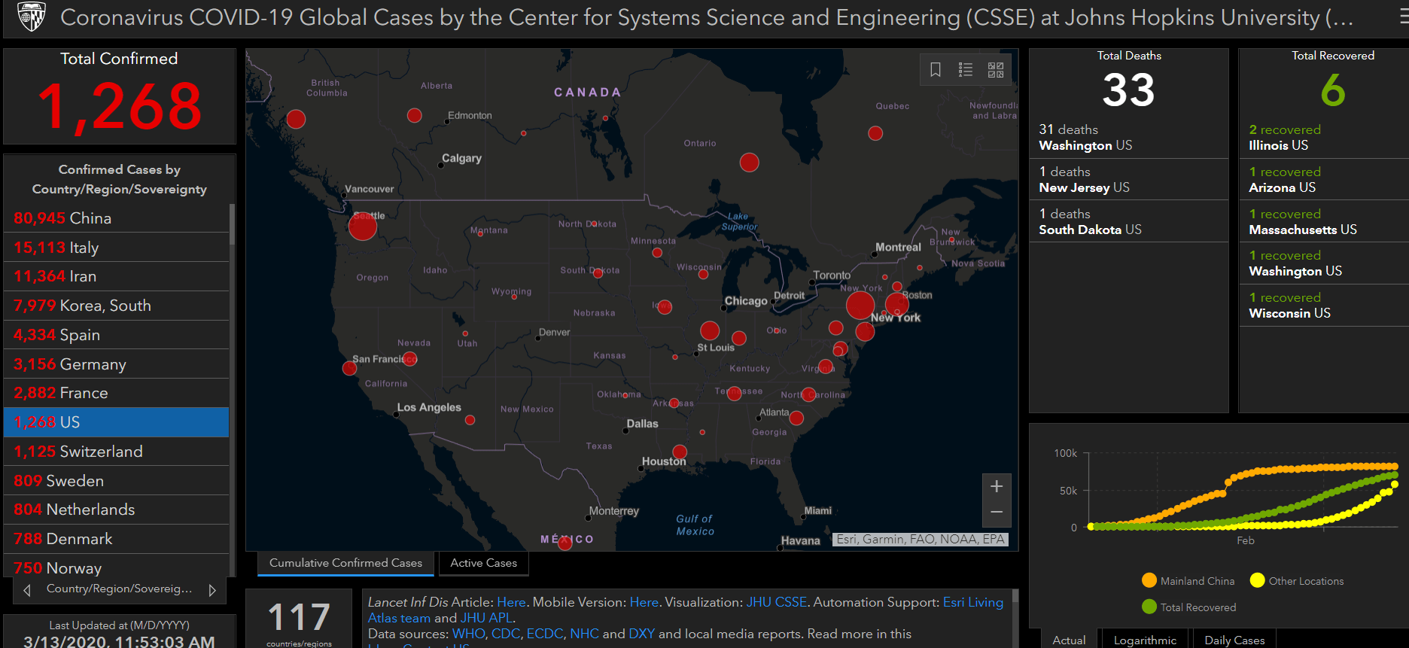Select Spain in the country list
The height and width of the screenshot is (648, 1409).
pyautogui.click(x=117, y=335)
